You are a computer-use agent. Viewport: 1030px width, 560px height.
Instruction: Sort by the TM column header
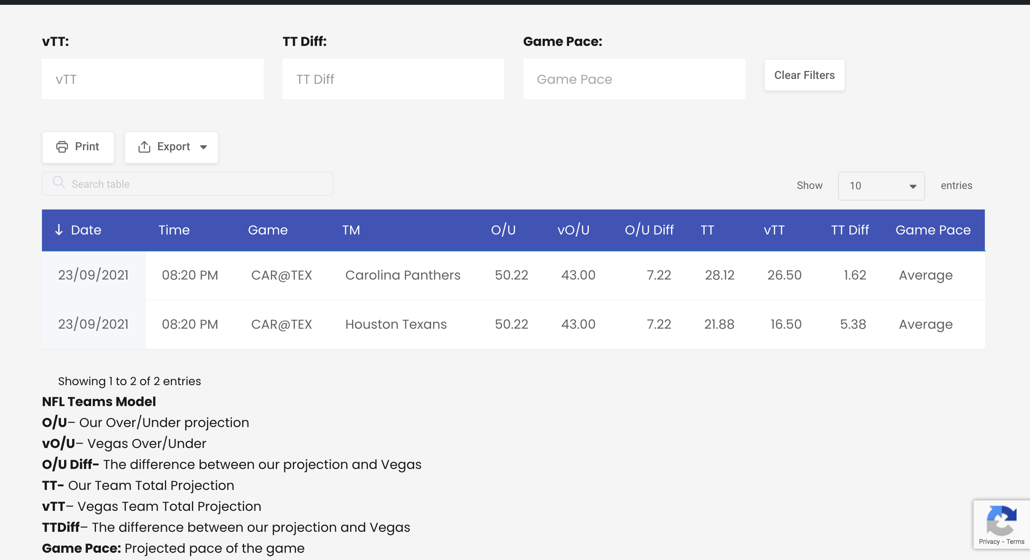point(351,230)
